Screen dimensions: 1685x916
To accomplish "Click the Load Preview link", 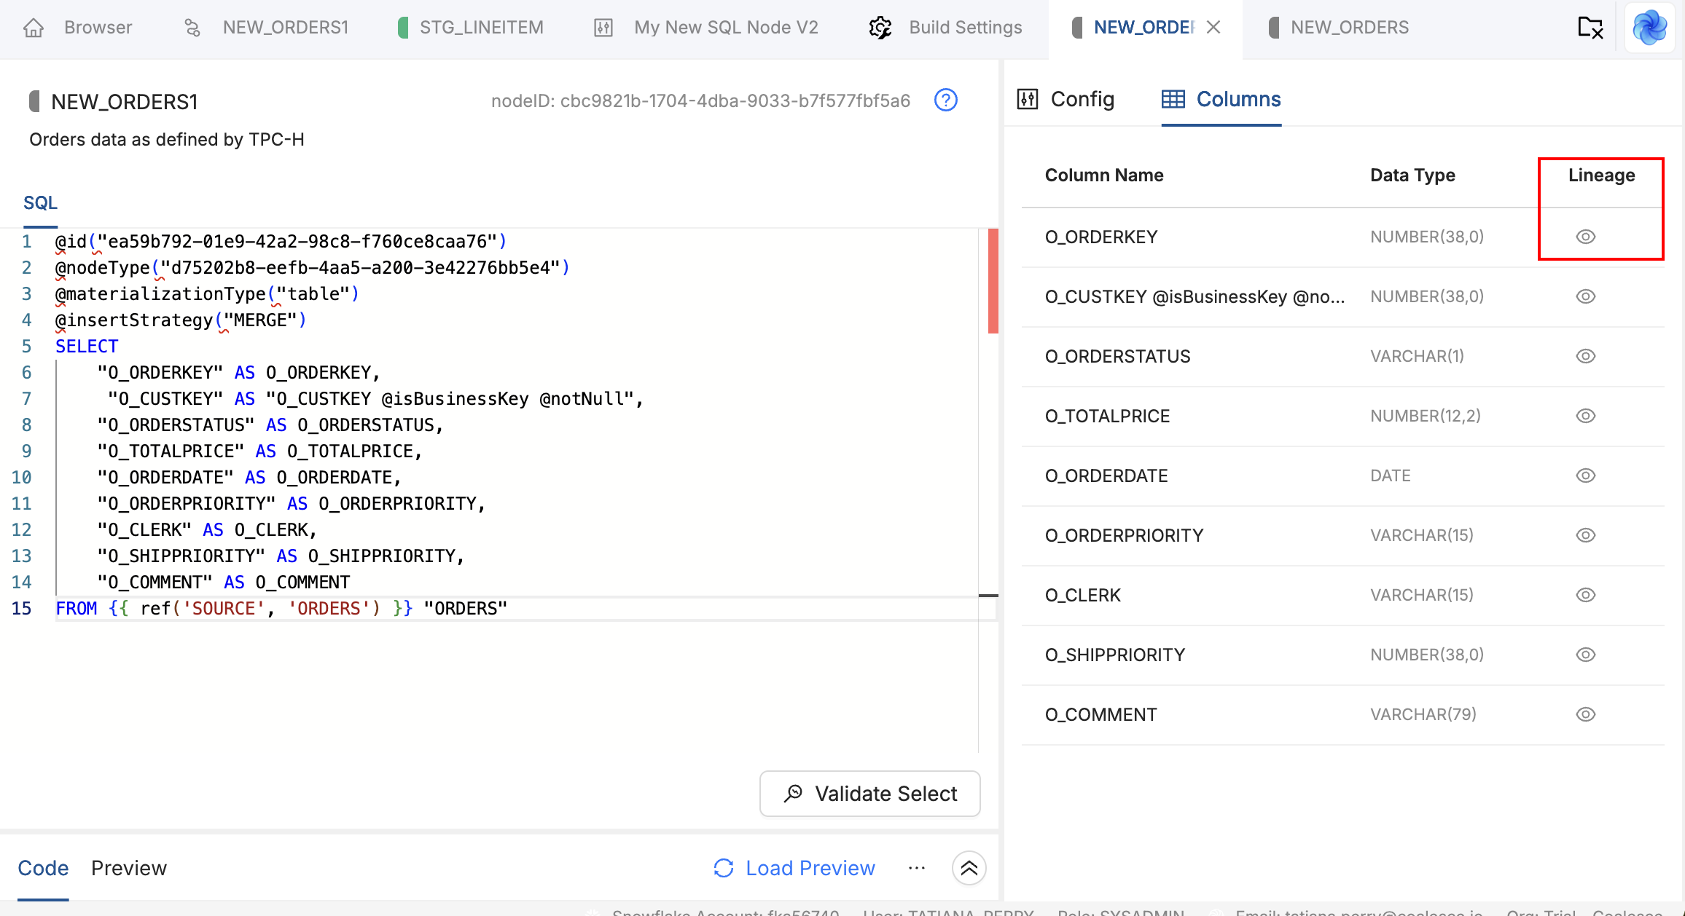I will 810,868.
